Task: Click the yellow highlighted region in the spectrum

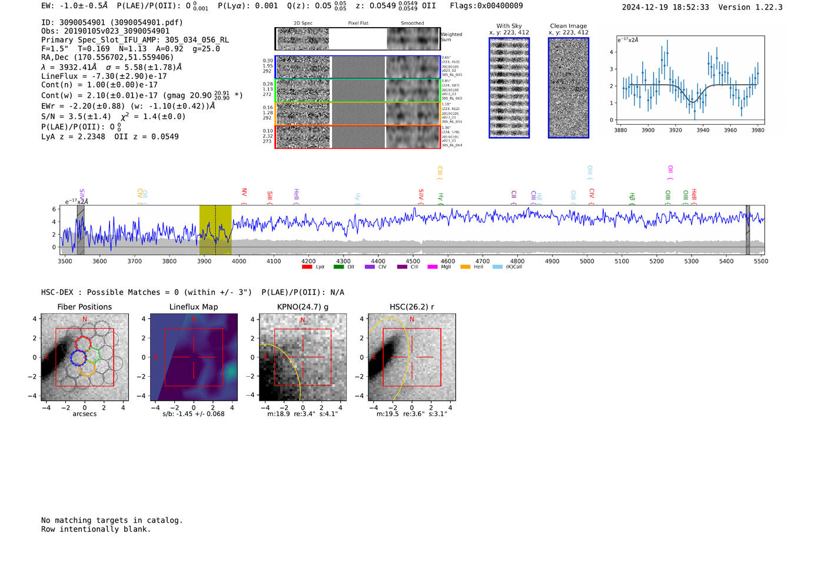Action: [215, 230]
